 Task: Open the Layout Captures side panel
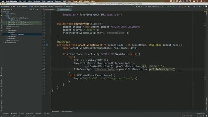click(1, 105)
